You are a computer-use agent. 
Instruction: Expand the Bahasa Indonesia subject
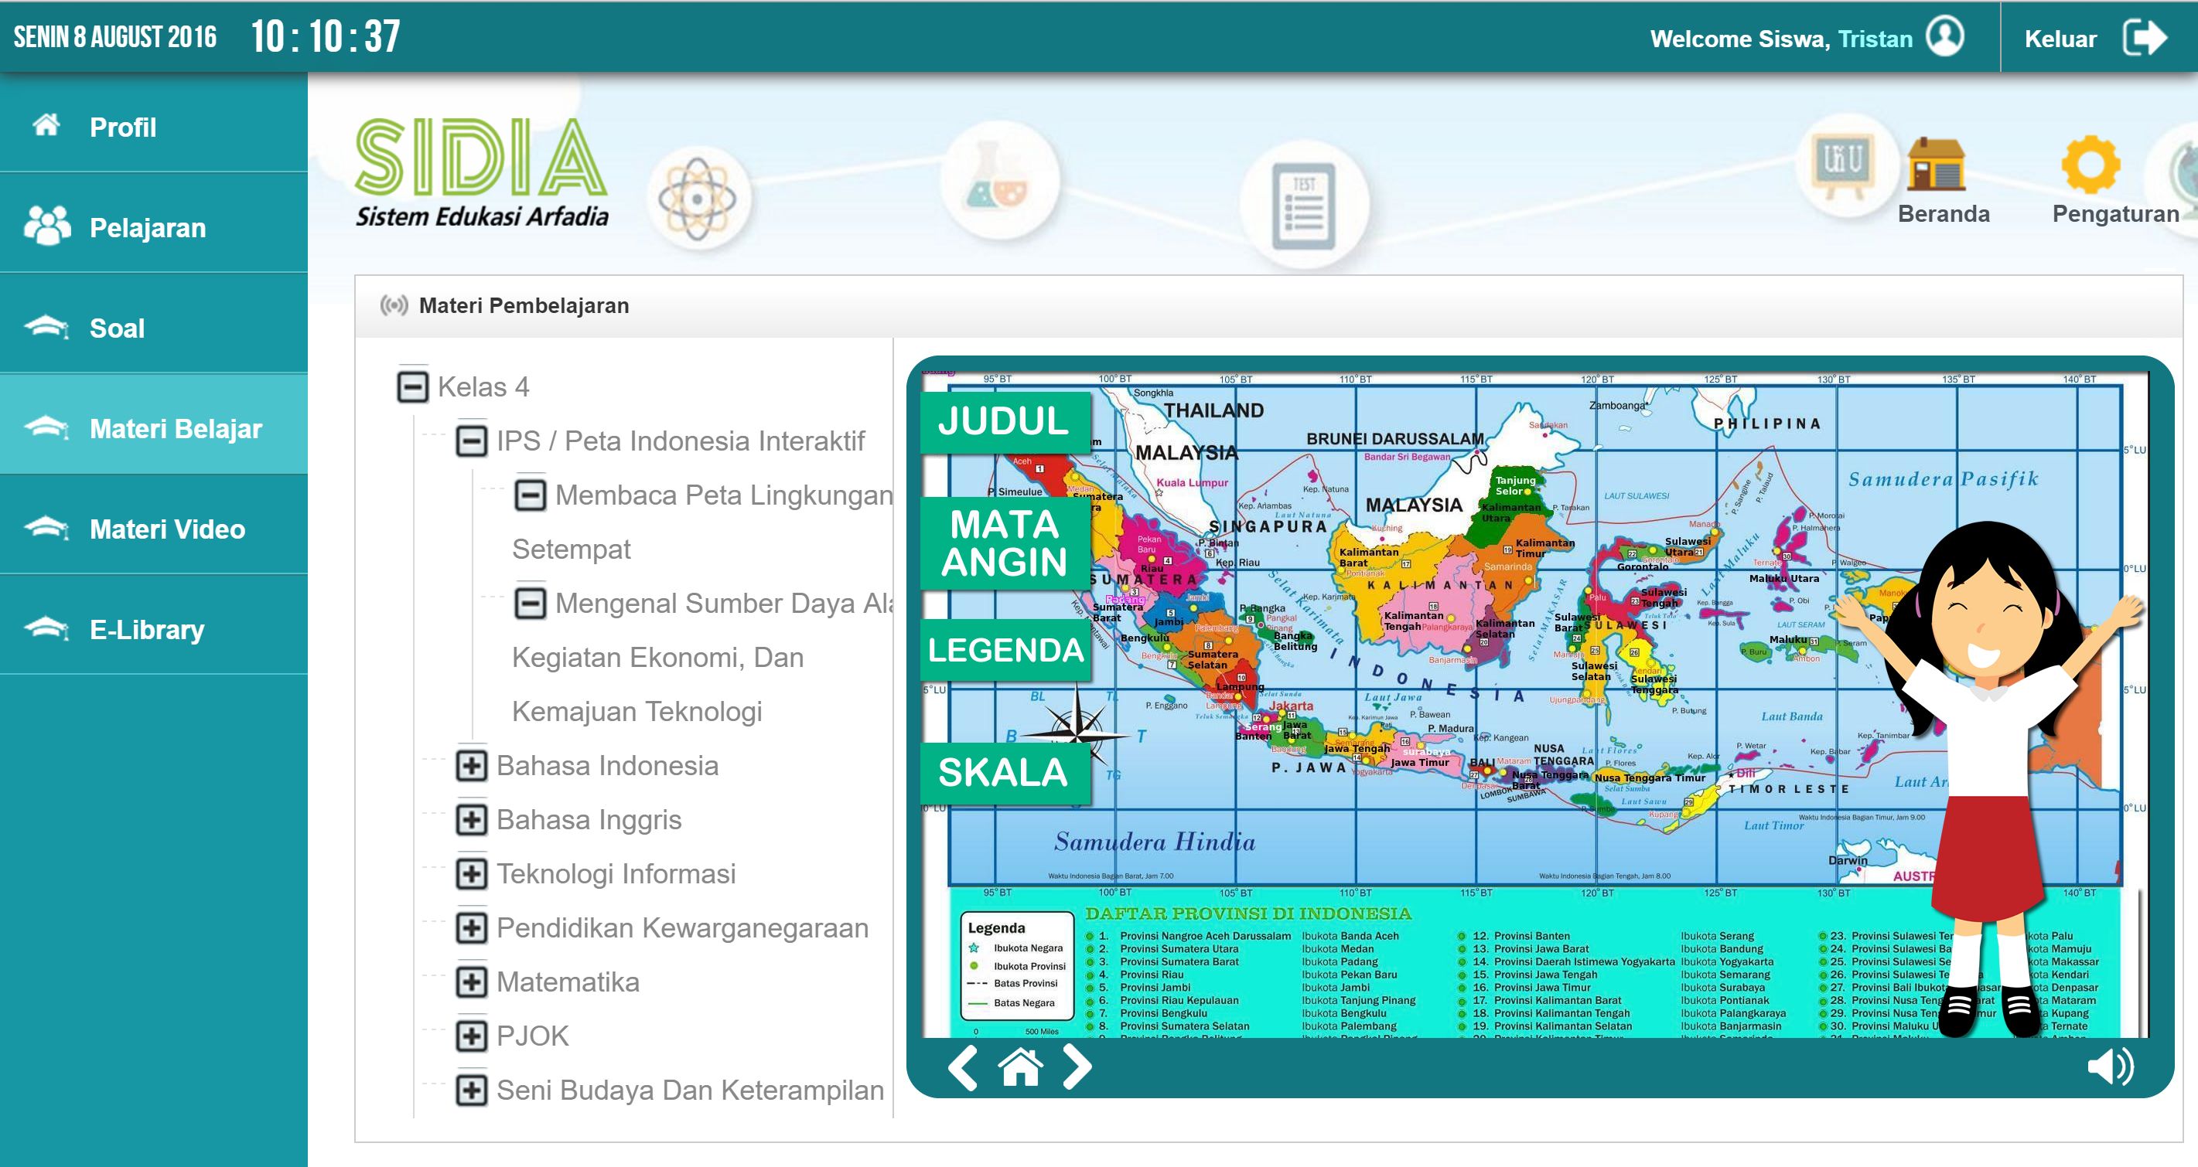pos(472,764)
